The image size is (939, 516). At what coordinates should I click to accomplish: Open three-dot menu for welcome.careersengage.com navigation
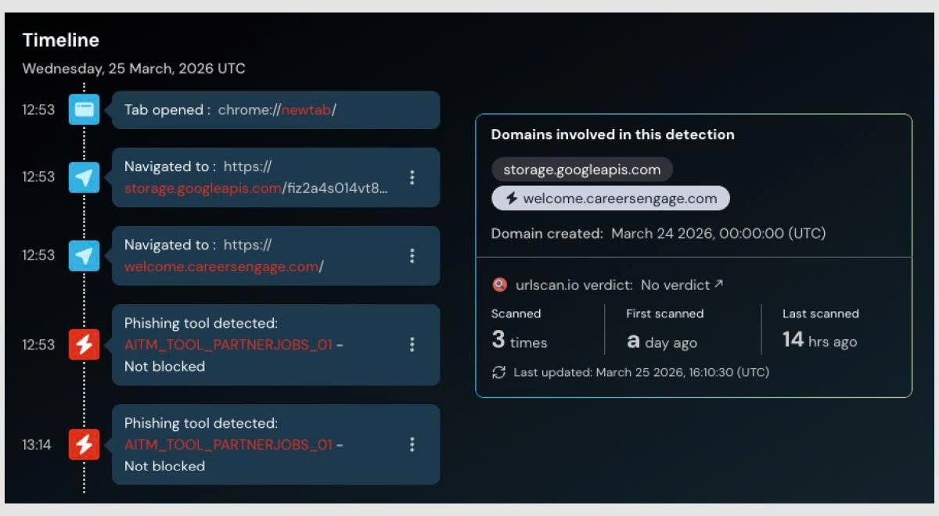coord(412,256)
